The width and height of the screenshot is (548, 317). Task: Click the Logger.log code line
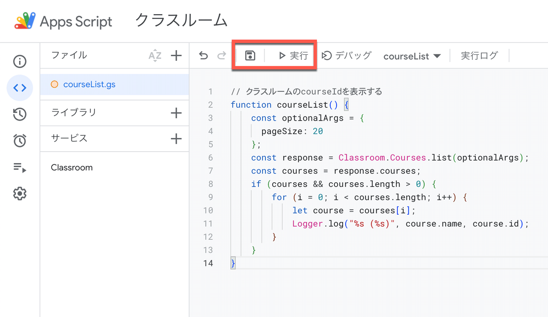pyautogui.click(x=410, y=224)
